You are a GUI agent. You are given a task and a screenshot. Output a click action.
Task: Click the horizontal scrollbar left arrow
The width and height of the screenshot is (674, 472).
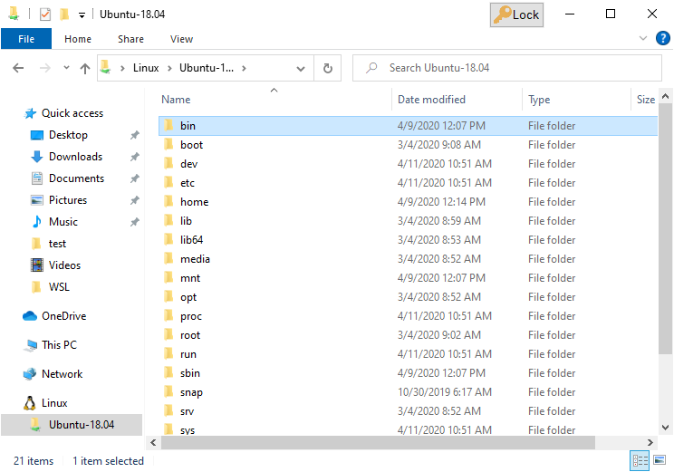(153, 442)
